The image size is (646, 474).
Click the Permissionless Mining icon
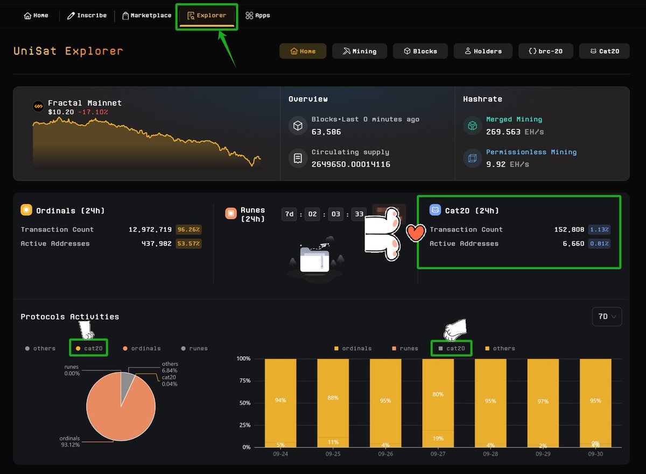pyautogui.click(x=472, y=159)
